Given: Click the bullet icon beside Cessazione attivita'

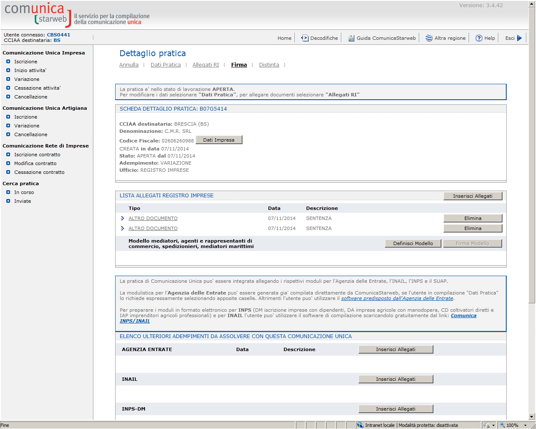Looking at the screenshot, I should click(x=8, y=88).
